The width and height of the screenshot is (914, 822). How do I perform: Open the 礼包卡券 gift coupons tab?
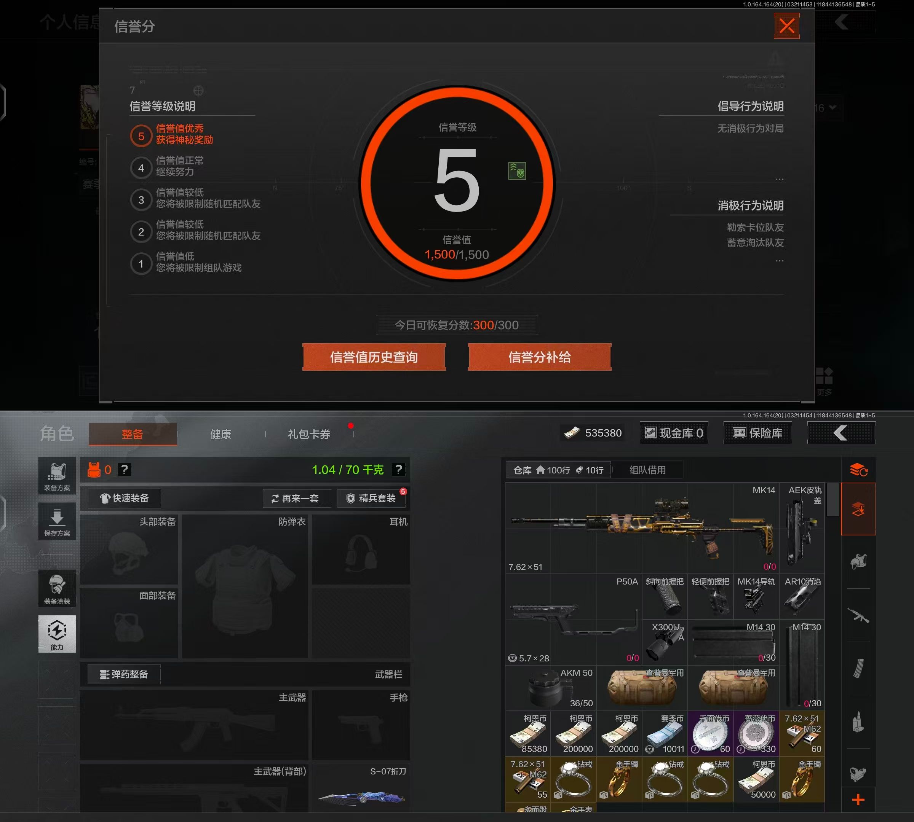tap(309, 434)
